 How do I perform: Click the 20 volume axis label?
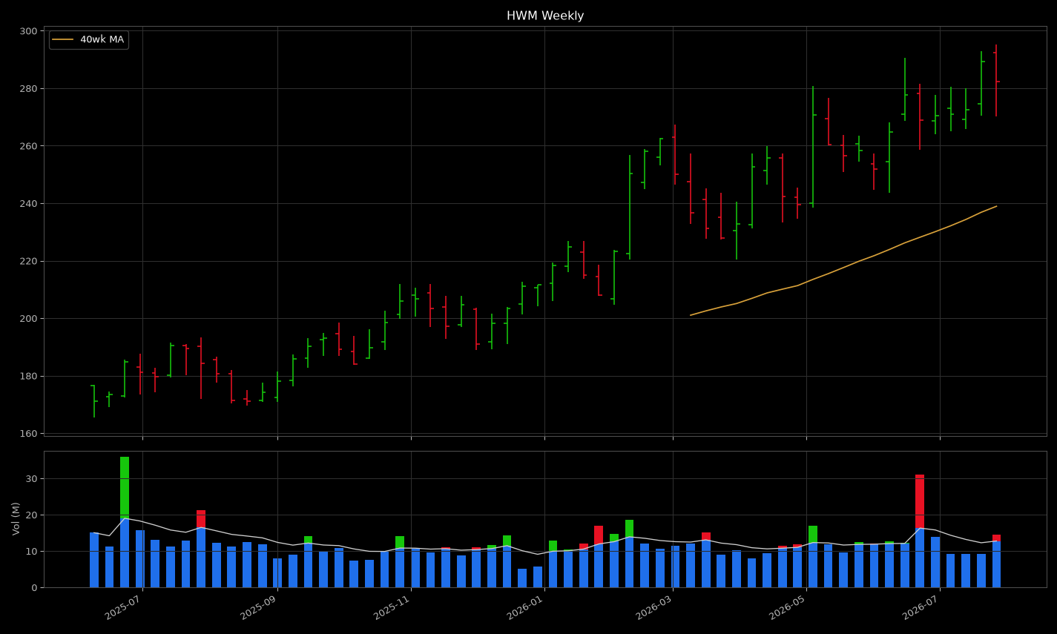coord(32,515)
